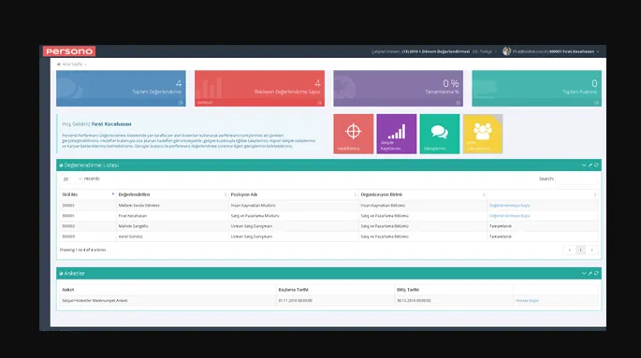Open the Görüşlerimiz speech bubbles tile
Image resolution: width=641 pixels, height=358 pixels.
coord(440,134)
